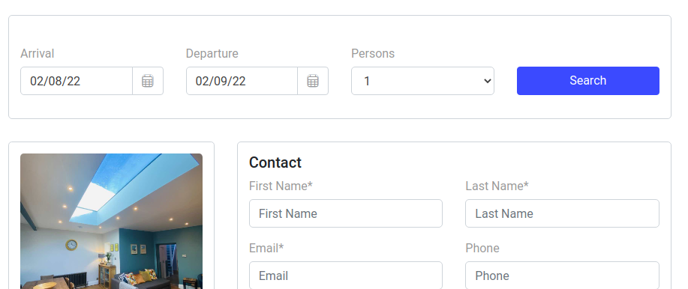Focus the Arrival date field 02/08/22
688x289 pixels.
77,81
